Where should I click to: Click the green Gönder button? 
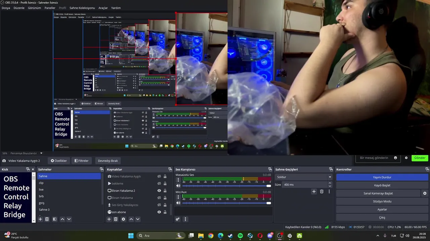[x=420, y=158]
